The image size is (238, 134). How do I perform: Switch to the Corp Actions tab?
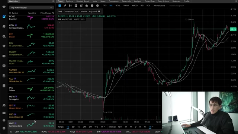tap(164, 1)
